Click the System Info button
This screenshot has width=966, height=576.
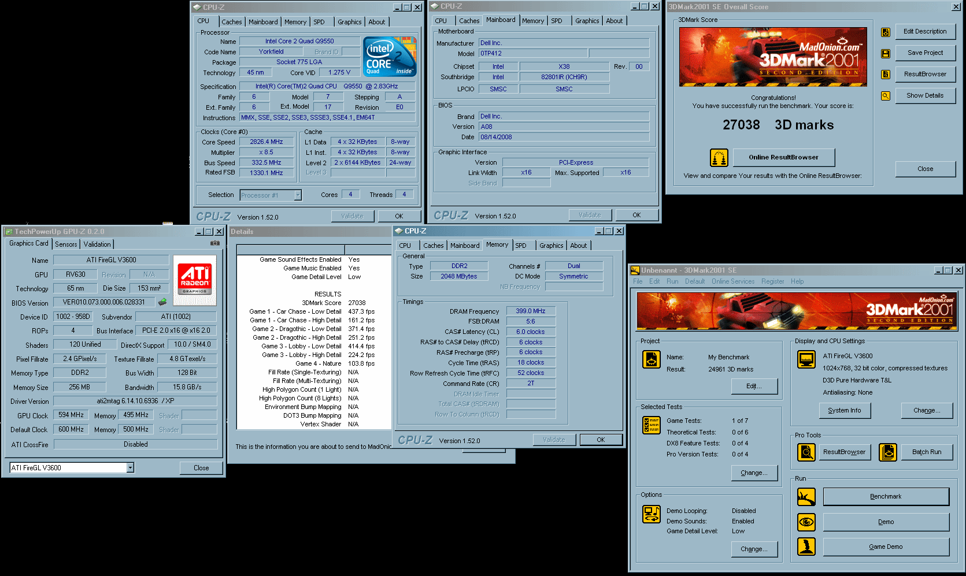coord(845,411)
